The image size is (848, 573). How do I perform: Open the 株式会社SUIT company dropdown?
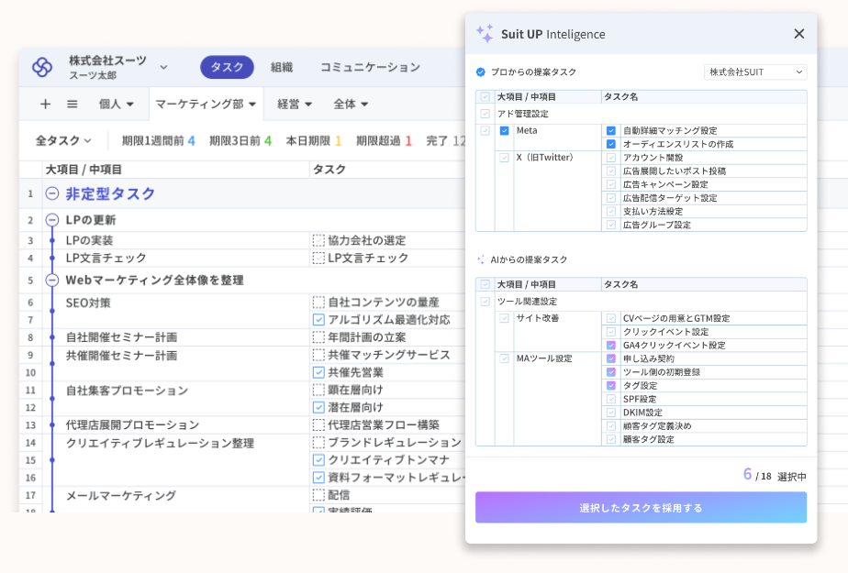click(x=754, y=72)
